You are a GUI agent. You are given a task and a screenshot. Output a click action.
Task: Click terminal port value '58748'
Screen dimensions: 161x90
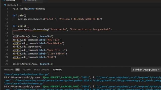(x=85, y=86)
